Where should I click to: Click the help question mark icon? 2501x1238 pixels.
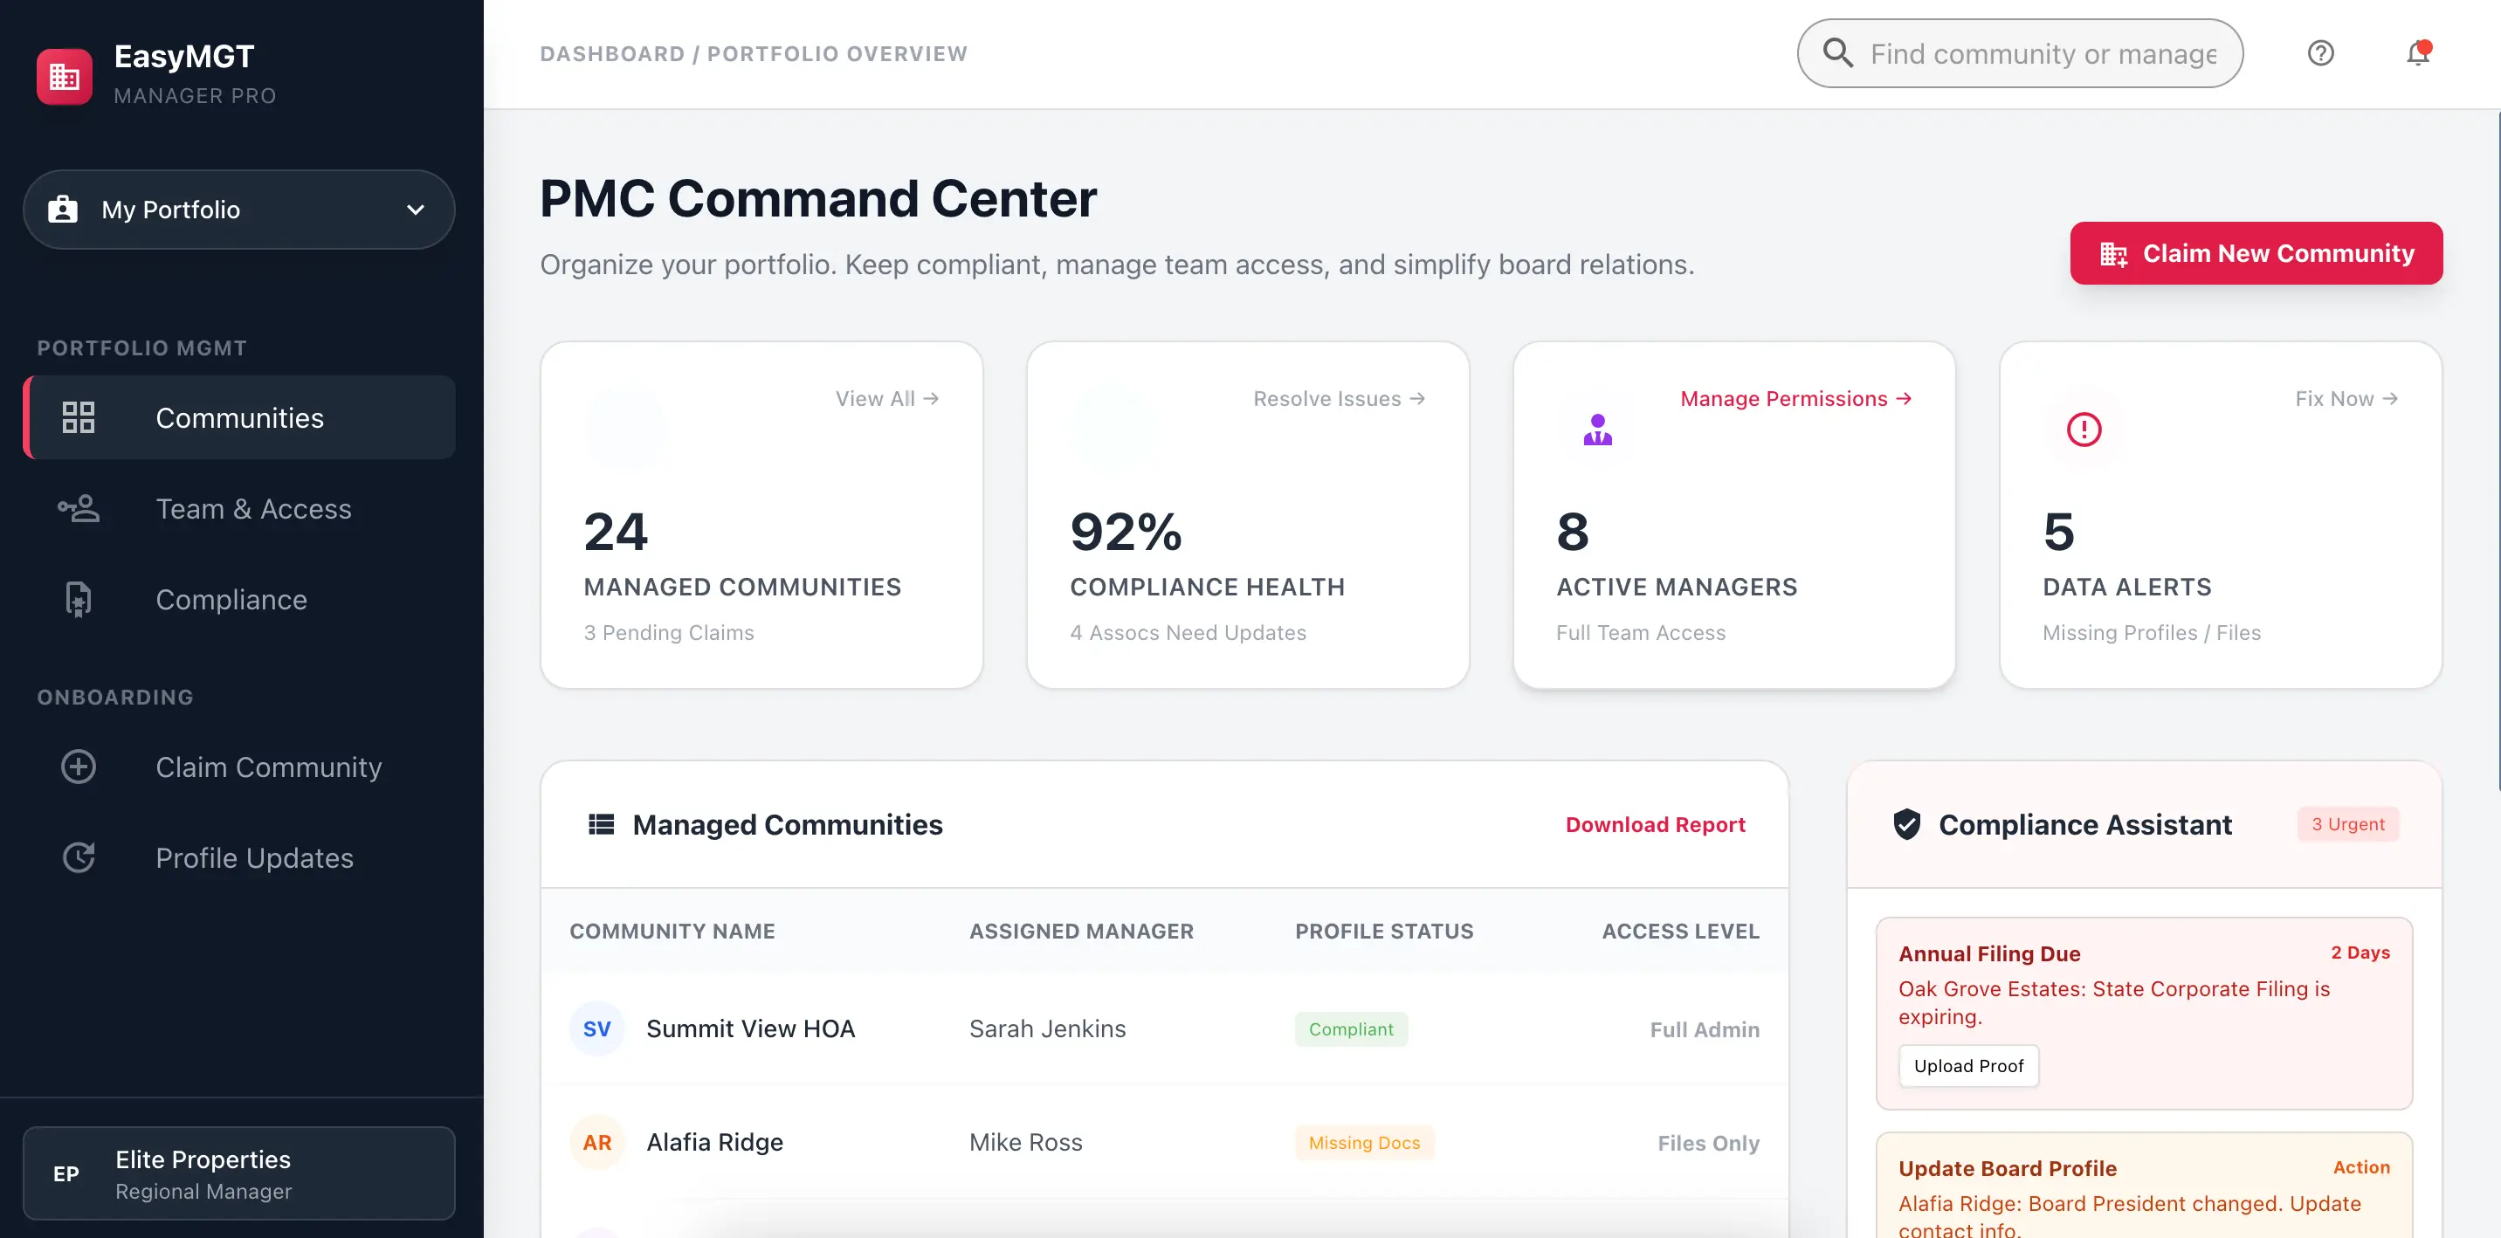point(2320,53)
